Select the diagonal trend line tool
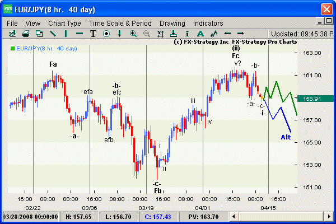The height and width of the screenshot is (224, 336). pos(53,34)
